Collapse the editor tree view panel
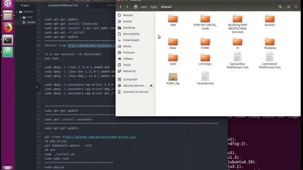Screen dimensions: 303x170 (x=37, y=87)
